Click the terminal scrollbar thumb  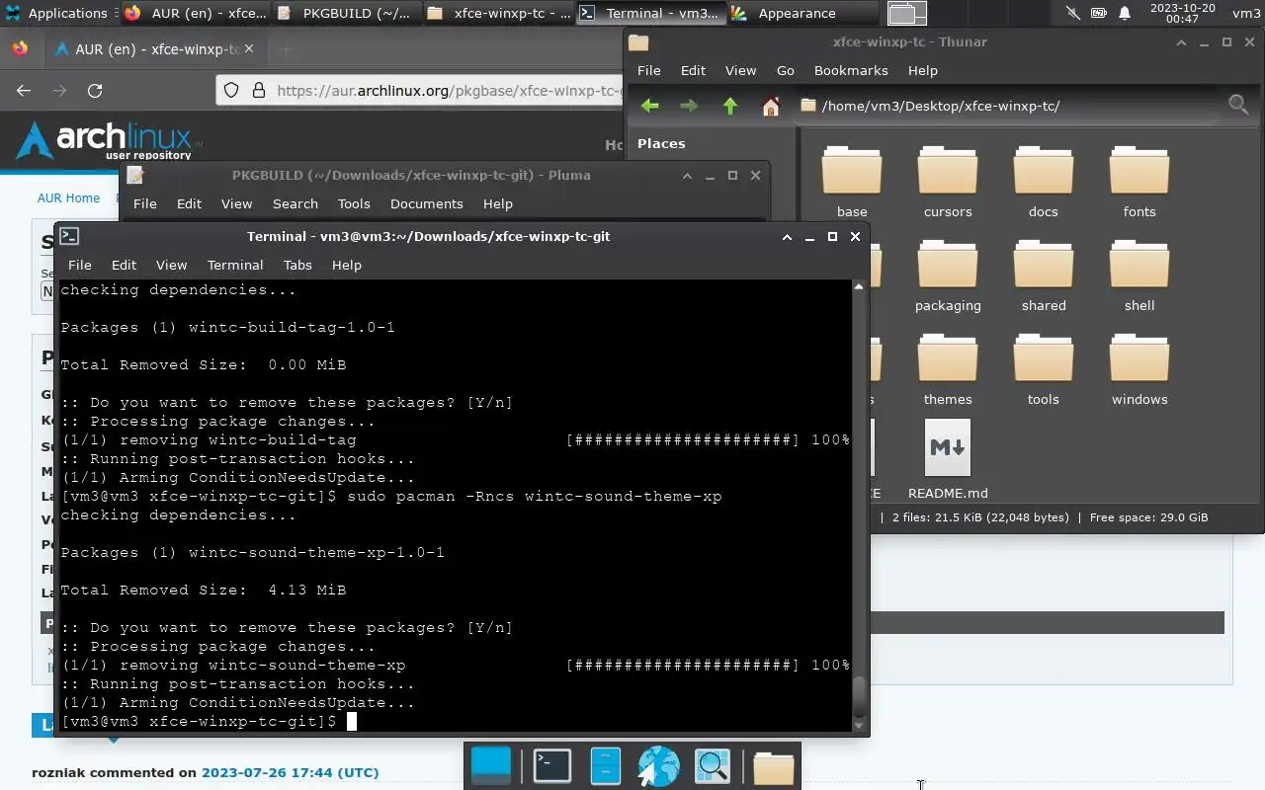click(859, 697)
